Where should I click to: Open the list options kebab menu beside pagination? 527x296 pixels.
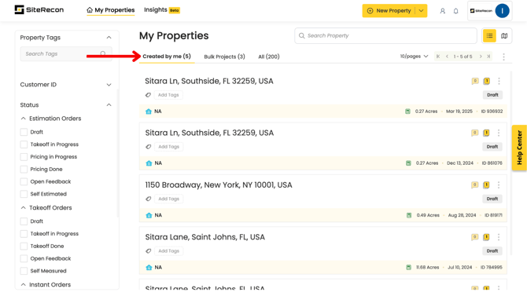click(503, 57)
